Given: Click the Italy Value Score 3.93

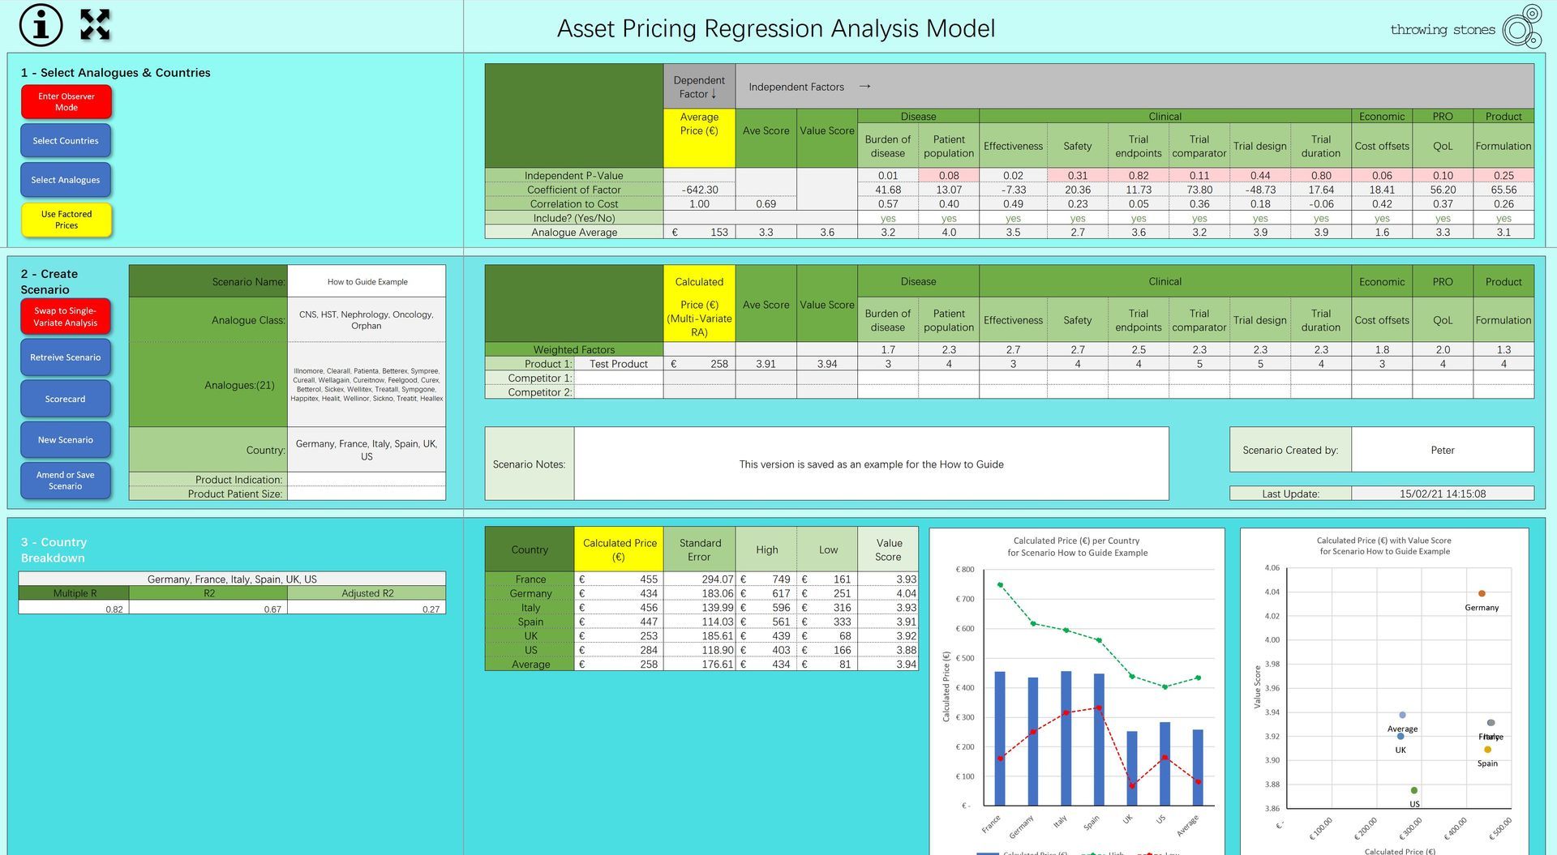Looking at the screenshot, I should (x=888, y=608).
